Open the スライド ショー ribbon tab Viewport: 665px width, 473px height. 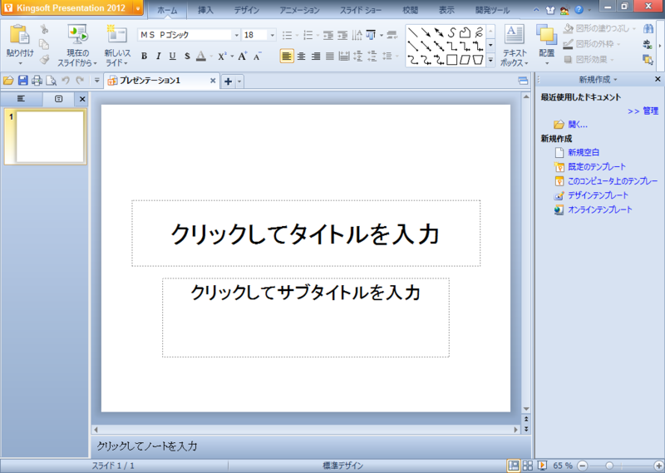361,10
